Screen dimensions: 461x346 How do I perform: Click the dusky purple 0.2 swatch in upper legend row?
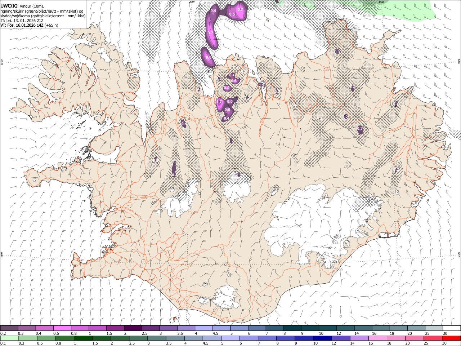9,328
